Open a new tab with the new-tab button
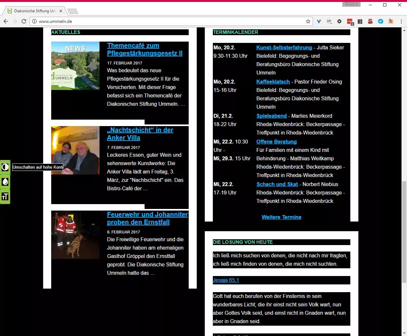The width and height of the screenshot is (407, 336). click(73, 11)
